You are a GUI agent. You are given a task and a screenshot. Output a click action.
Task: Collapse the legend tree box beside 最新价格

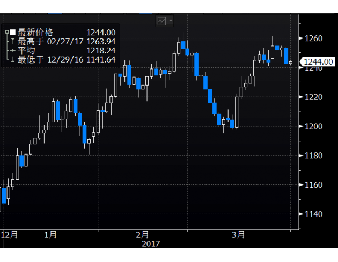6,33
